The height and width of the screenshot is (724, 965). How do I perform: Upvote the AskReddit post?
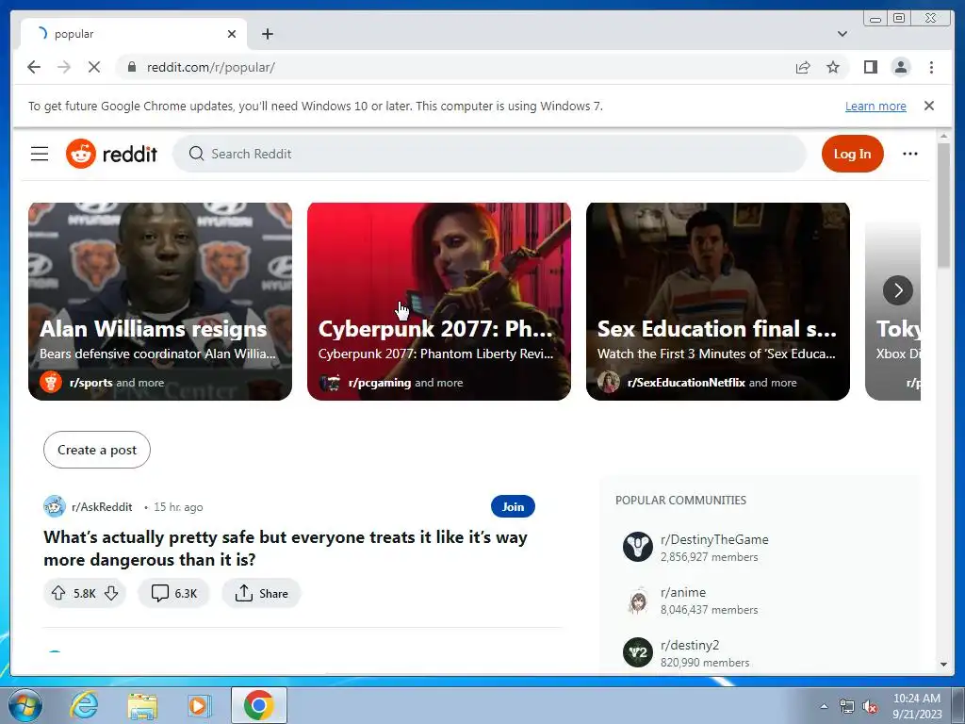pos(58,594)
